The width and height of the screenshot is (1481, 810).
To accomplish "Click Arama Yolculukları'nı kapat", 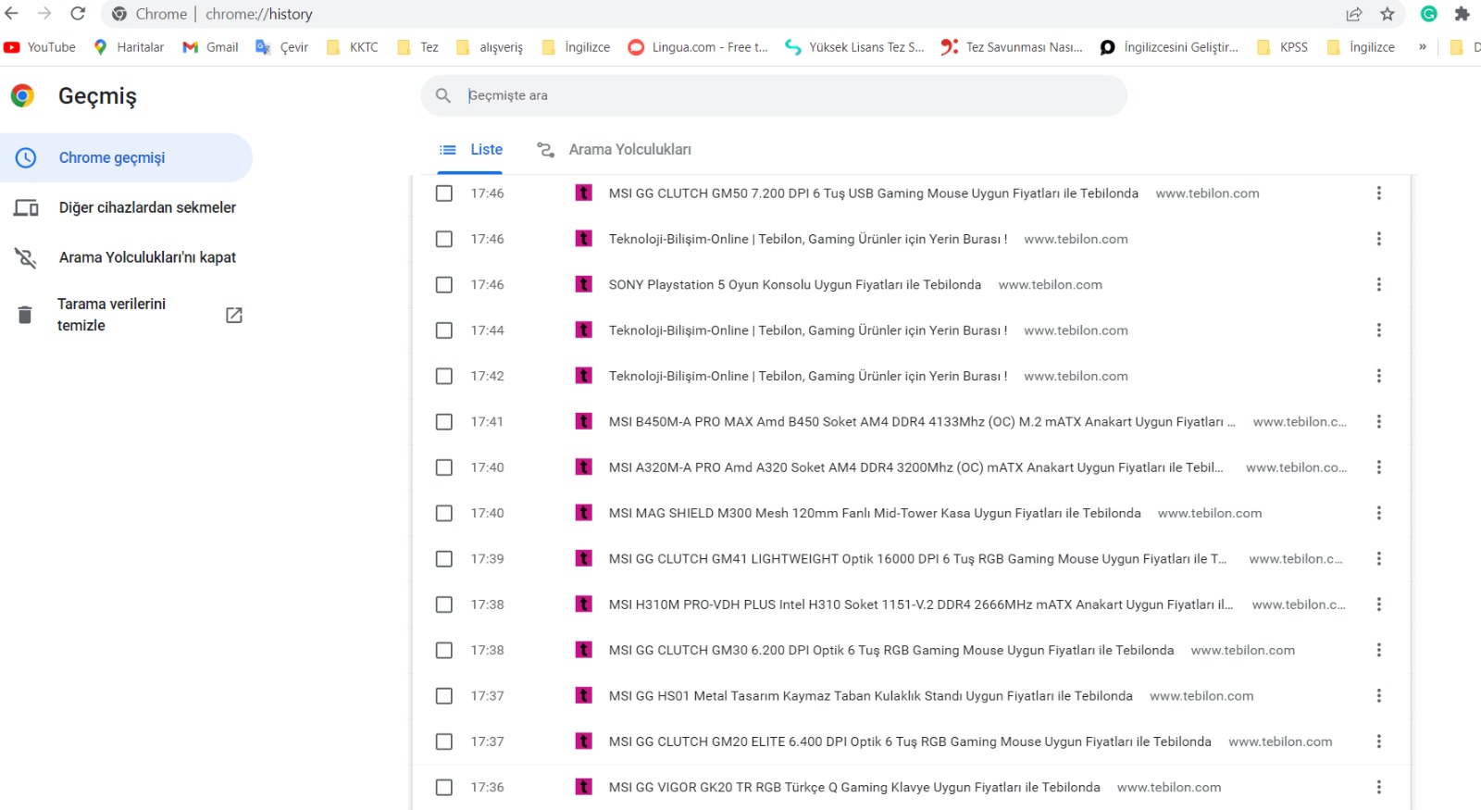I will point(126,257).
